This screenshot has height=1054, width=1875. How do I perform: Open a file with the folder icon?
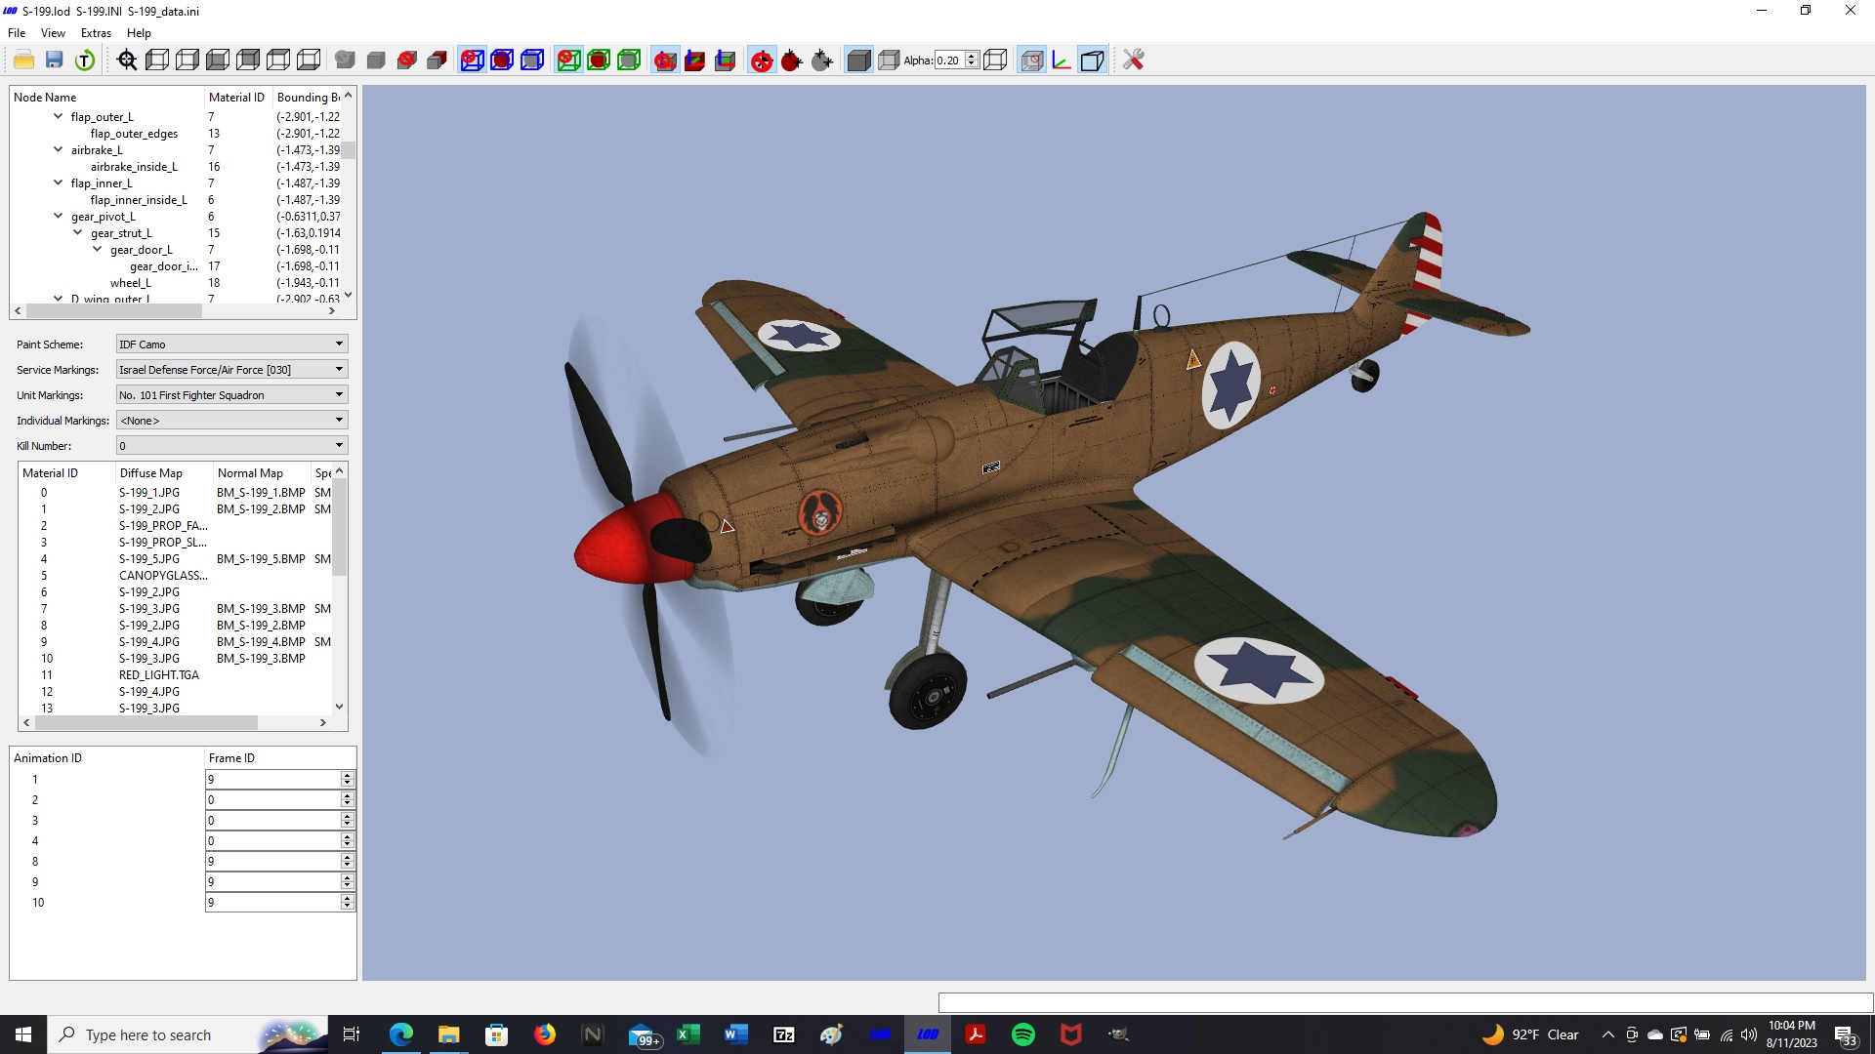(24, 61)
